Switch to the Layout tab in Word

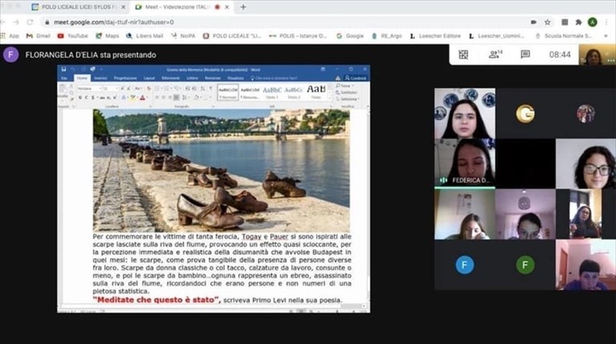[x=149, y=78]
